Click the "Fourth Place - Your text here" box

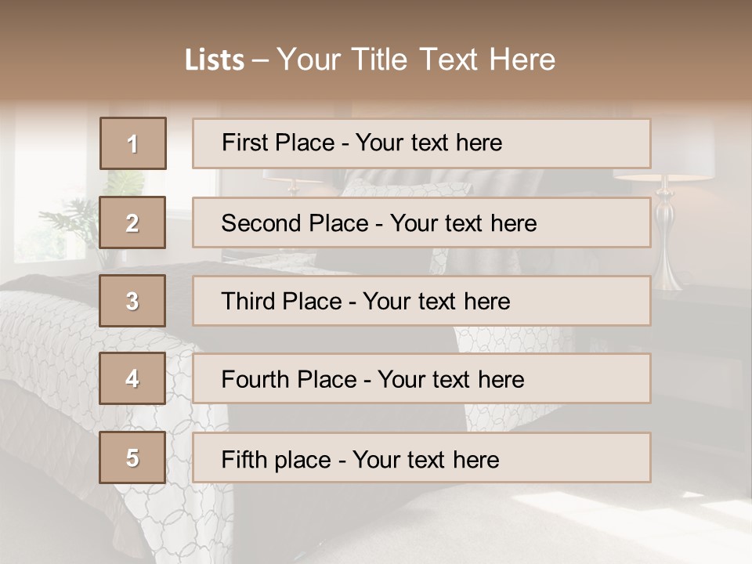(x=421, y=379)
